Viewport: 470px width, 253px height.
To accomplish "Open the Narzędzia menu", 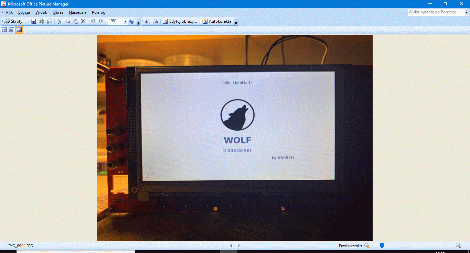I will pyautogui.click(x=77, y=12).
